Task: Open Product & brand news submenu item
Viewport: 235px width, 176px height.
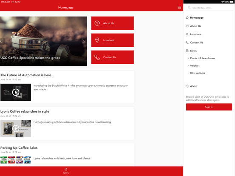Action: coord(202,58)
